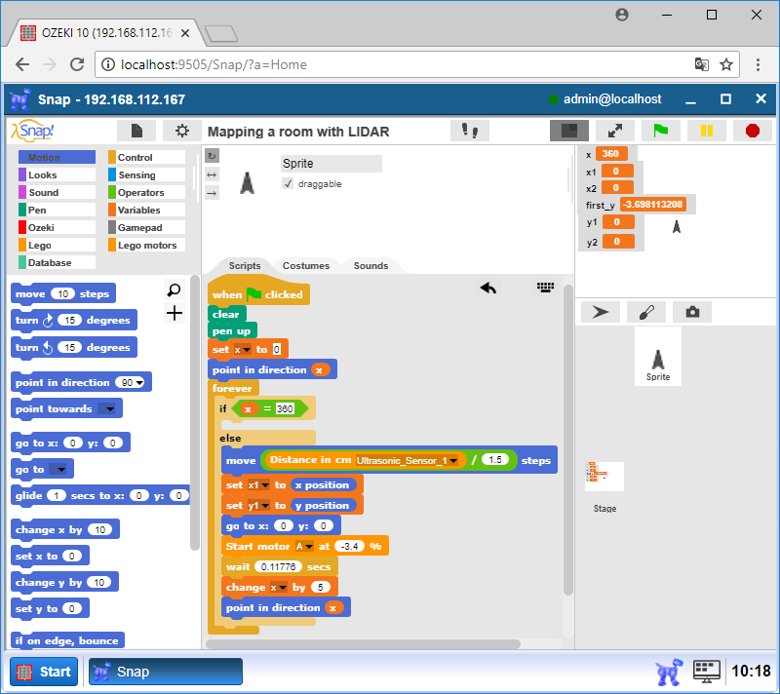Image resolution: width=780 pixels, height=694 pixels.
Task: Open Ultrasonic_Sensor_1 dropdown in the block
Action: click(453, 461)
